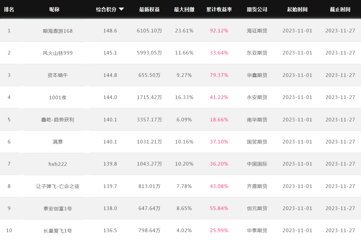Click the return rate 55.84%
Screen dimensions: 361x240
pyautogui.click(x=219, y=209)
